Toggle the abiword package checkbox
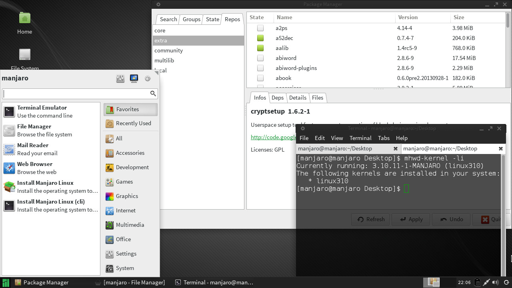 click(260, 58)
